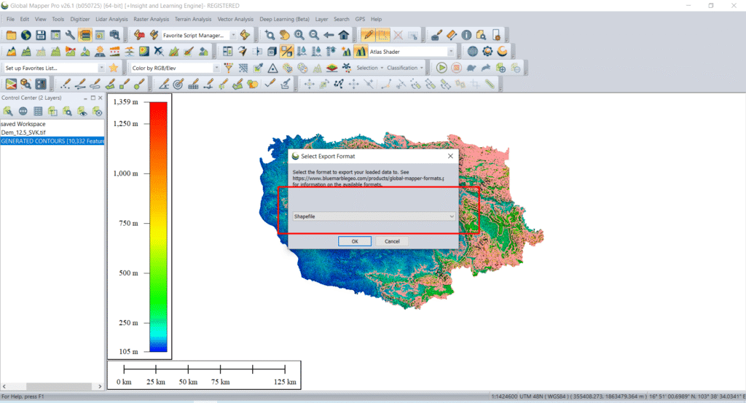Open the Help menu
746x403 pixels.
tap(377, 19)
